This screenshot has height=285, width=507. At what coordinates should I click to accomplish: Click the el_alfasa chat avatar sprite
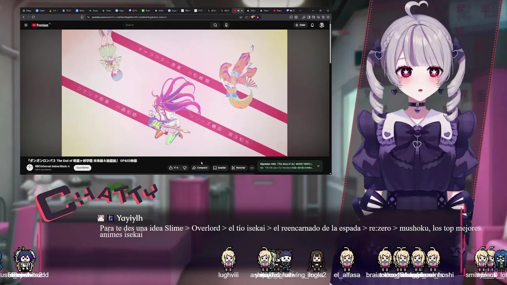point(347,259)
